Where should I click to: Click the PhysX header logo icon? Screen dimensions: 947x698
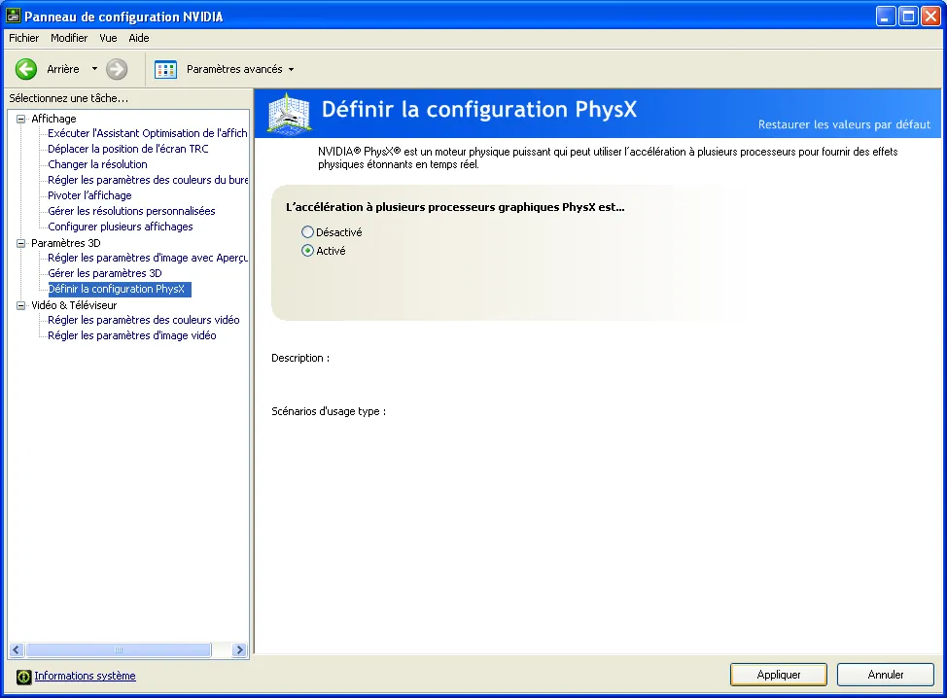289,112
